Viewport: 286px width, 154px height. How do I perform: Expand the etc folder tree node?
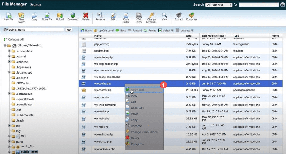pyautogui.click(x=10, y=126)
